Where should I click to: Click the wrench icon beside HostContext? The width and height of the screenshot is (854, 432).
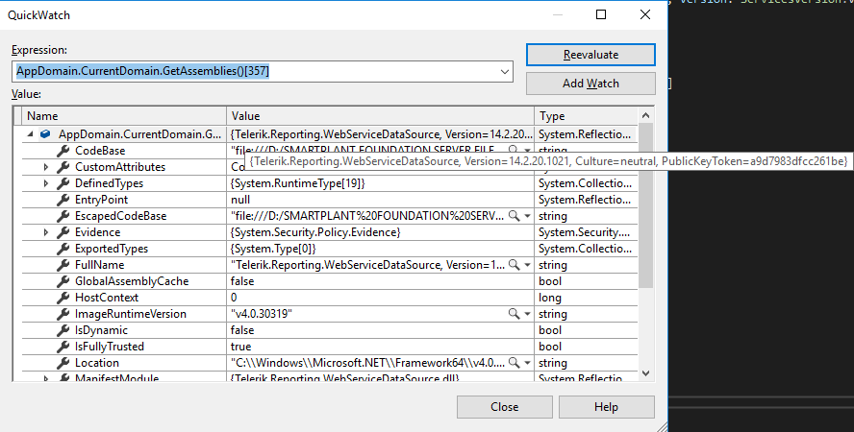coord(63,298)
